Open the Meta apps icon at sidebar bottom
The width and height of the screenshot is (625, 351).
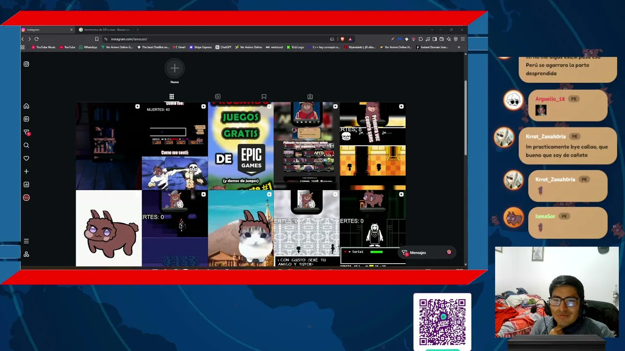(x=26, y=254)
